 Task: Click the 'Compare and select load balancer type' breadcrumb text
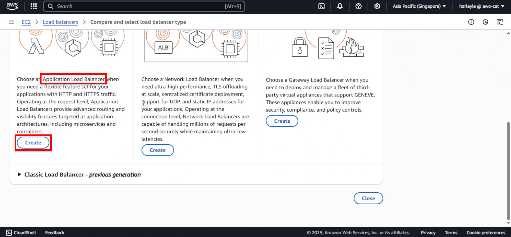(138, 22)
